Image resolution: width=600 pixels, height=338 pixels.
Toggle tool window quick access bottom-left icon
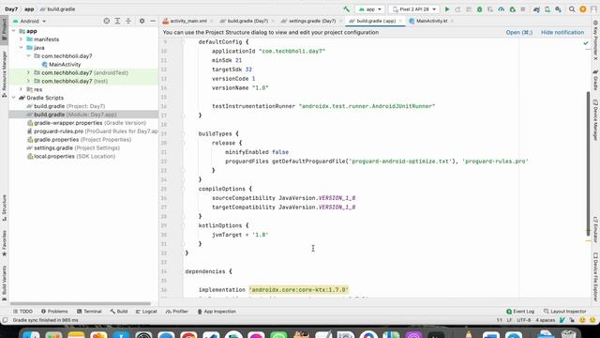[x=5, y=320]
